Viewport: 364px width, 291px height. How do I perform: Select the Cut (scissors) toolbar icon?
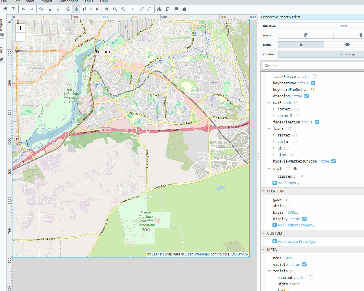coord(41,9)
